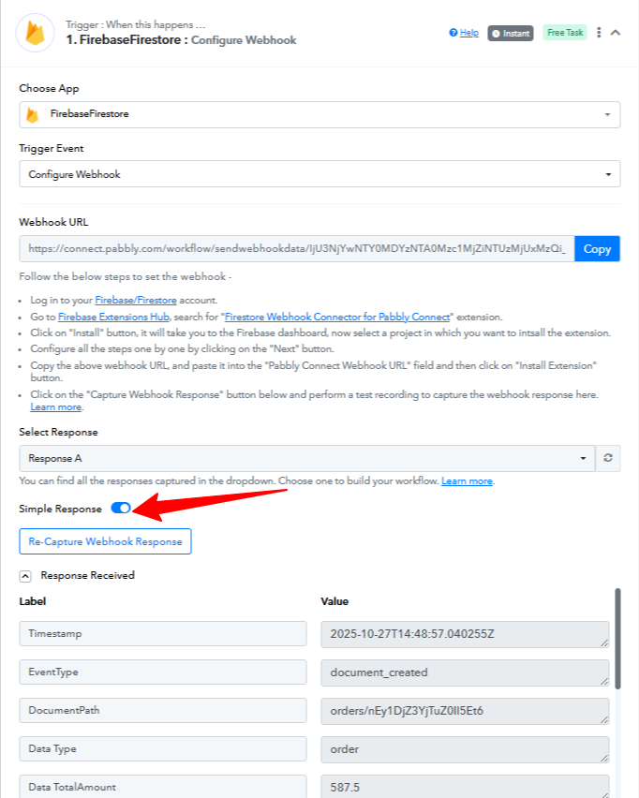Click Re-Capture Webhook Response button
This screenshot has height=798, width=639.
(105, 541)
